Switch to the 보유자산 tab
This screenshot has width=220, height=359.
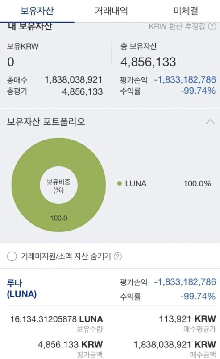(37, 11)
